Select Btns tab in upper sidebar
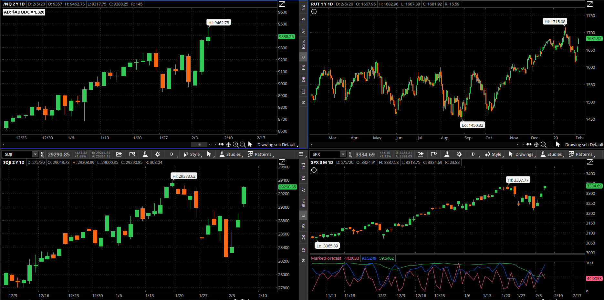 303,45
